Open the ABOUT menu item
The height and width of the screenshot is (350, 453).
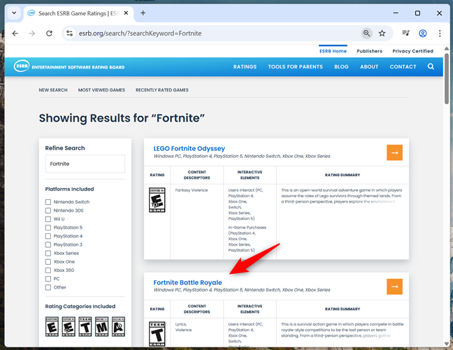369,66
